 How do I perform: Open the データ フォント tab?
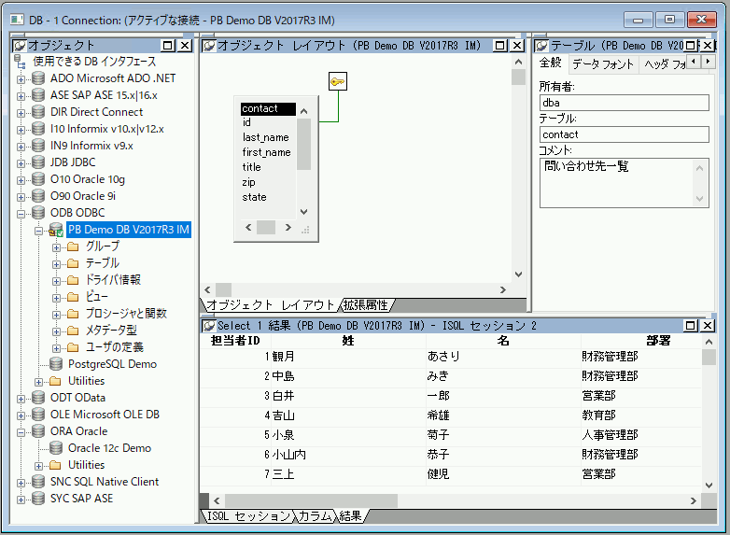click(x=602, y=63)
